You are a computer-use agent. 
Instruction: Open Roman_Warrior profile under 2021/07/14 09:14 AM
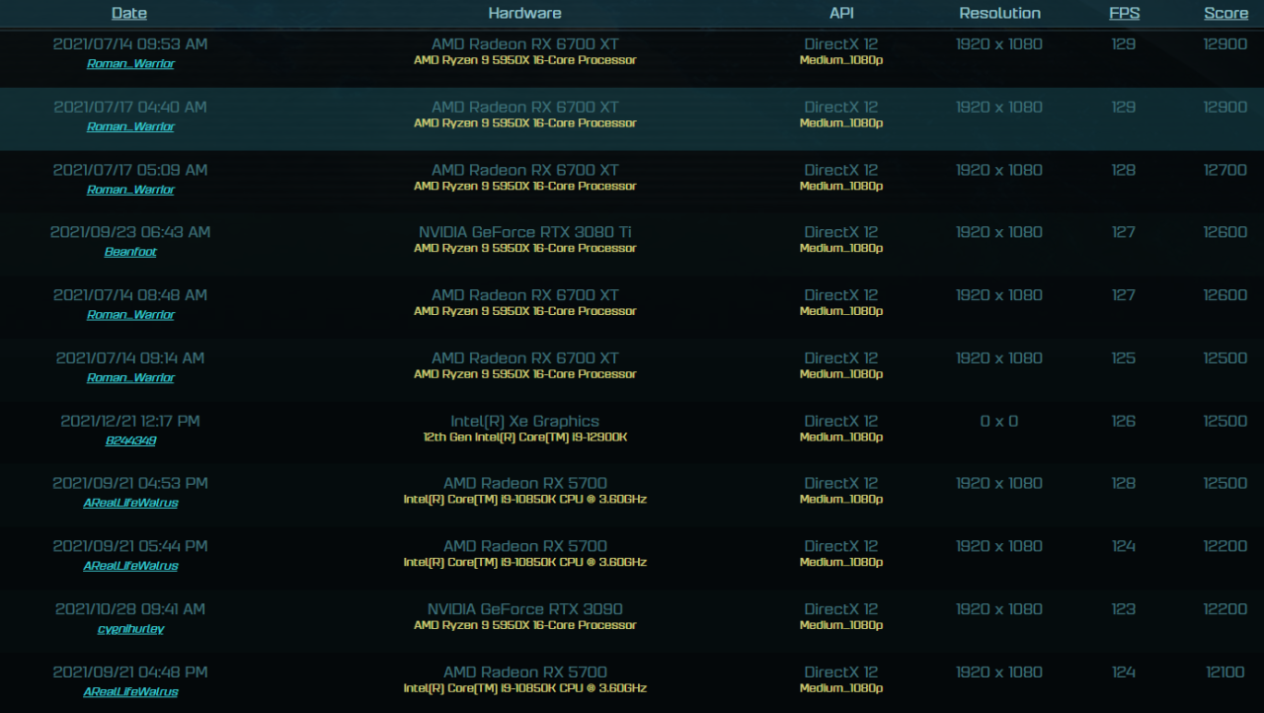point(130,377)
